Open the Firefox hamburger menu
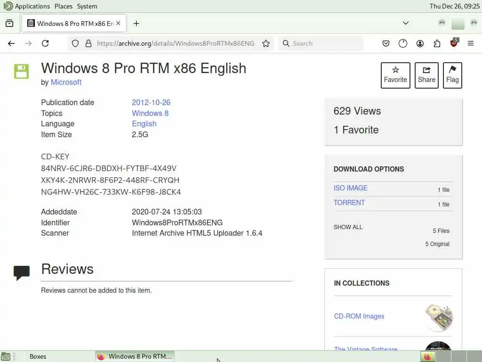 471,43
